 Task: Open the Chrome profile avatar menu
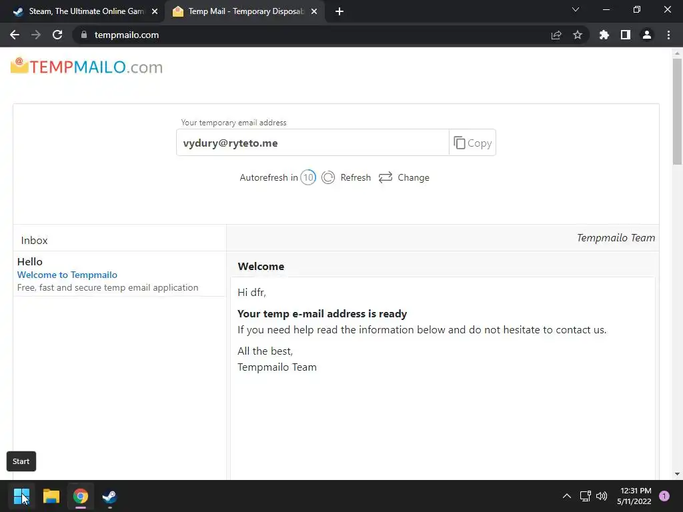[x=647, y=35]
